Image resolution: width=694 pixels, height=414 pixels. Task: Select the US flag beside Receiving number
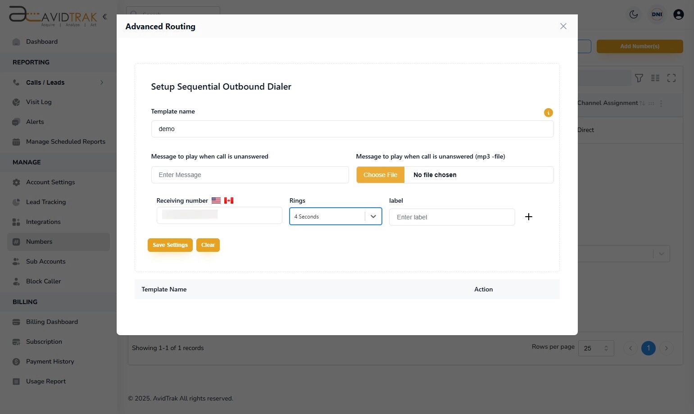click(216, 200)
